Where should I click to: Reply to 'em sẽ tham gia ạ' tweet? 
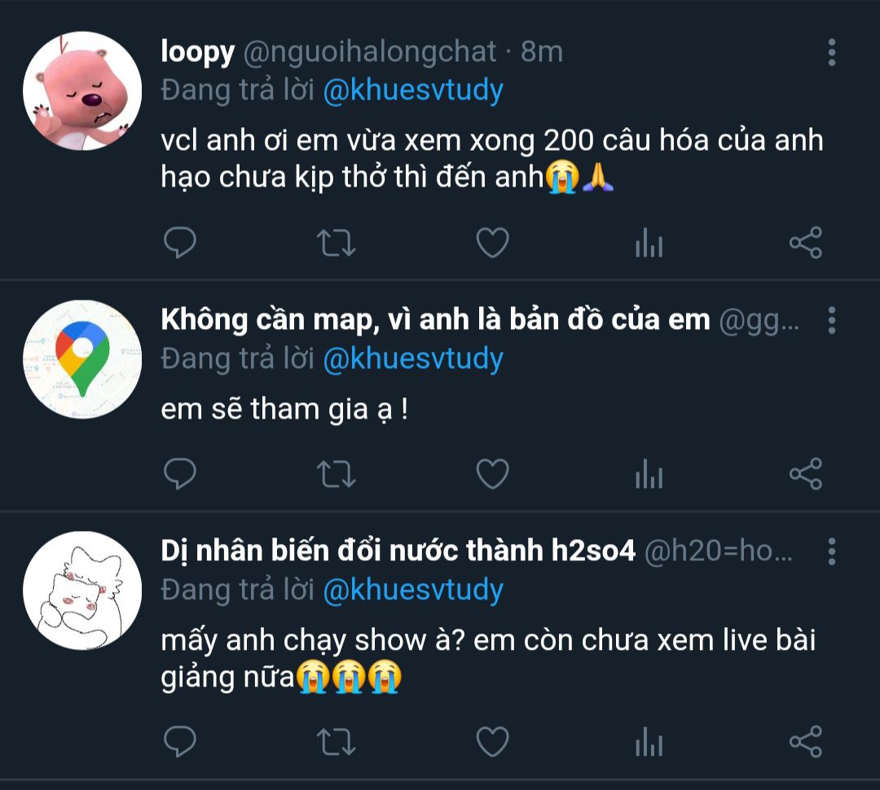pyautogui.click(x=179, y=473)
